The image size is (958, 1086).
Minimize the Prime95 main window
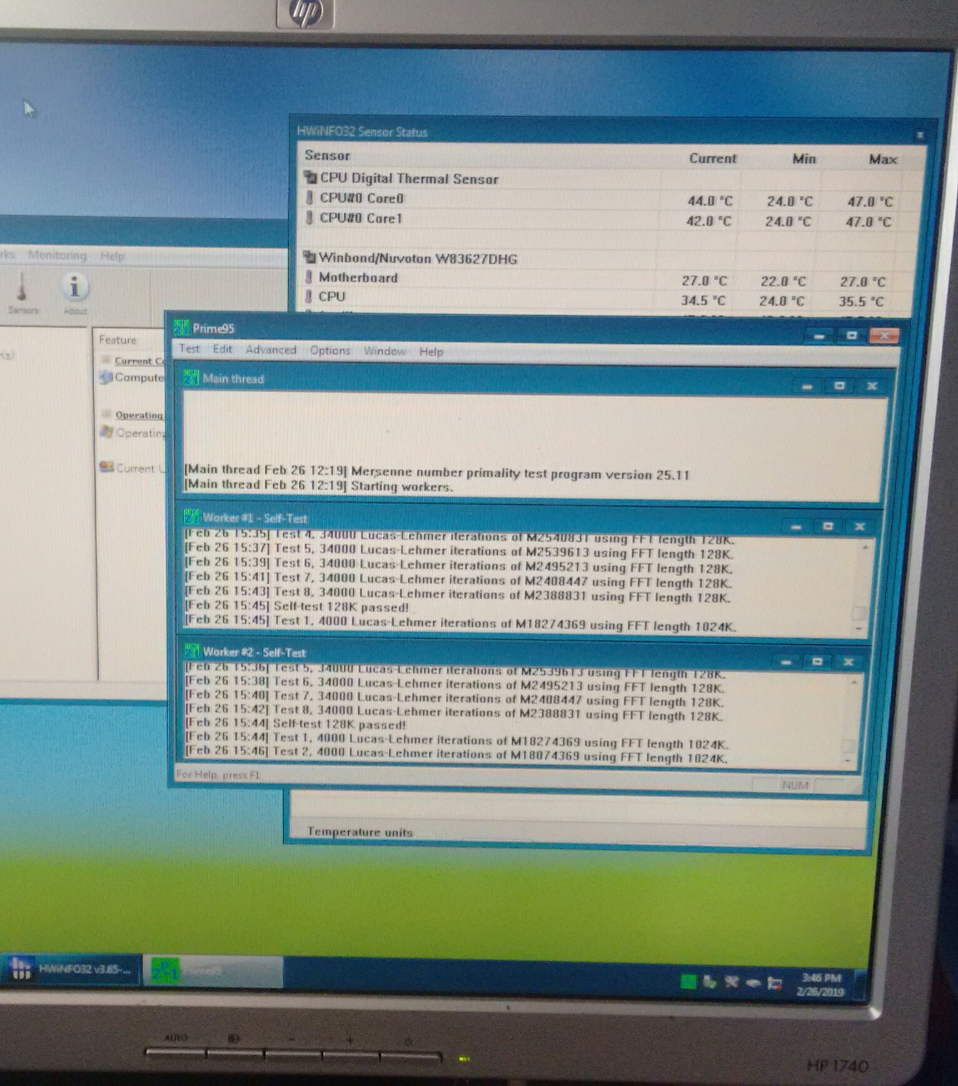pyautogui.click(x=819, y=336)
